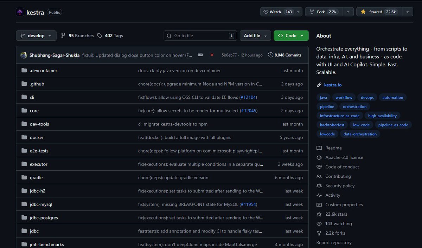The width and height of the screenshot is (422, 248).
Task: Click the Go to file search field
Action: (x=200, y=36)
